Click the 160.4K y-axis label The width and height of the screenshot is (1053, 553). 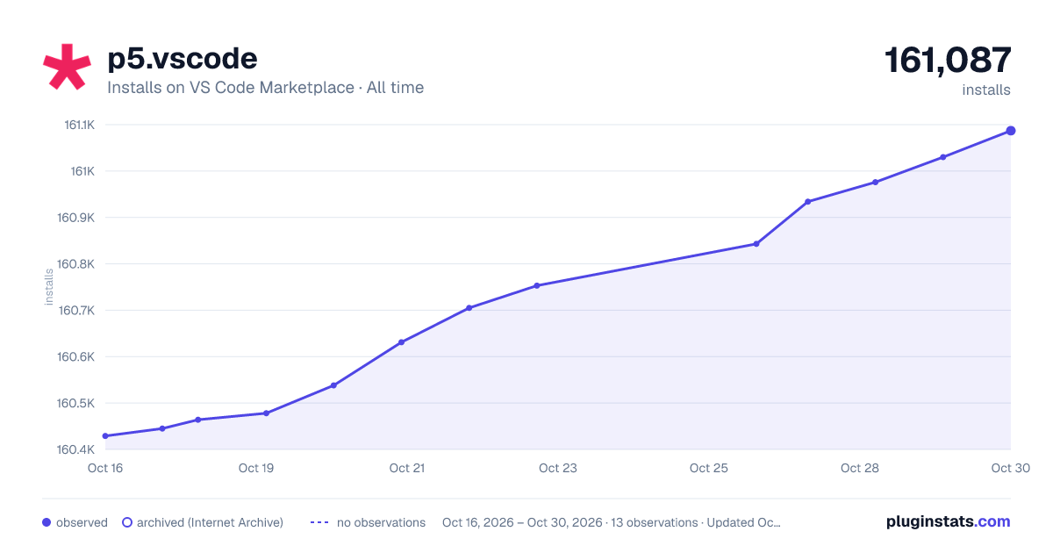point(75,450)
